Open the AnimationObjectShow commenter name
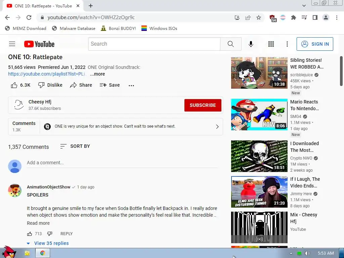Viewport: 344px width, 258px height. (x=48, y=187)
